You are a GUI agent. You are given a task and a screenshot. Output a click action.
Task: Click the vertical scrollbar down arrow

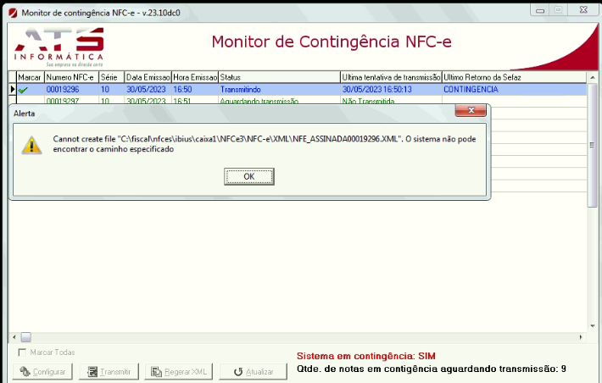coord(593,326)
